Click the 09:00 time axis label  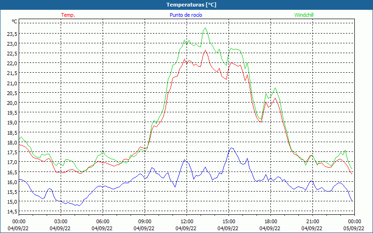point(145,222)
